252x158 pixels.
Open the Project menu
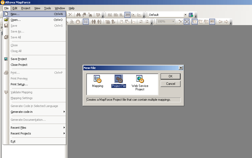point(26,8)
